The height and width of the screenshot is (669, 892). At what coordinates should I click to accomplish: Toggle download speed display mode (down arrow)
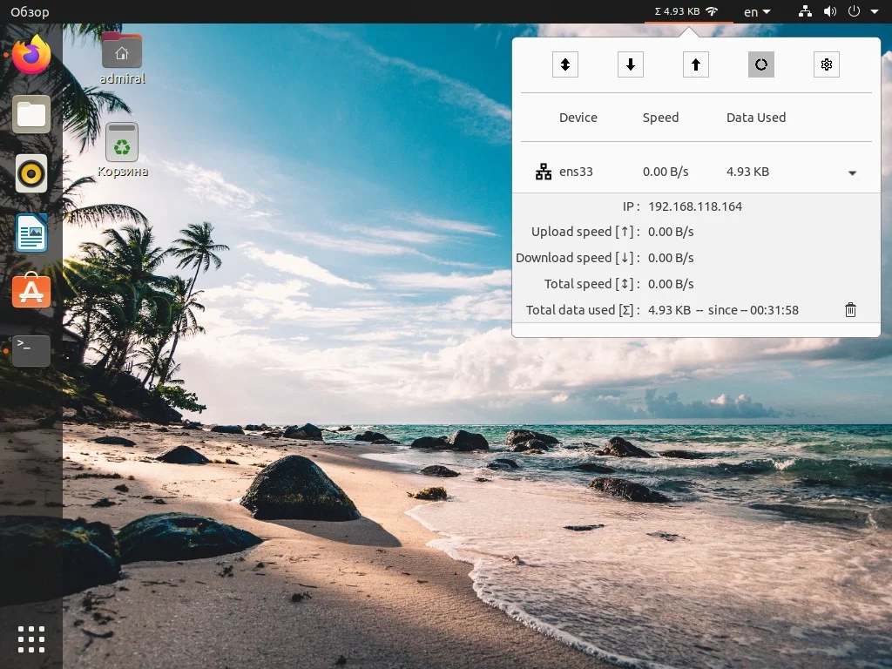[x=630, y=64]
